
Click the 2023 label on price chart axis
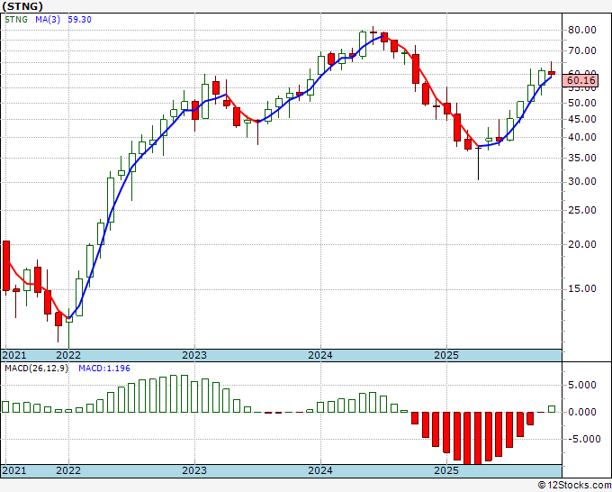[194, 355]
